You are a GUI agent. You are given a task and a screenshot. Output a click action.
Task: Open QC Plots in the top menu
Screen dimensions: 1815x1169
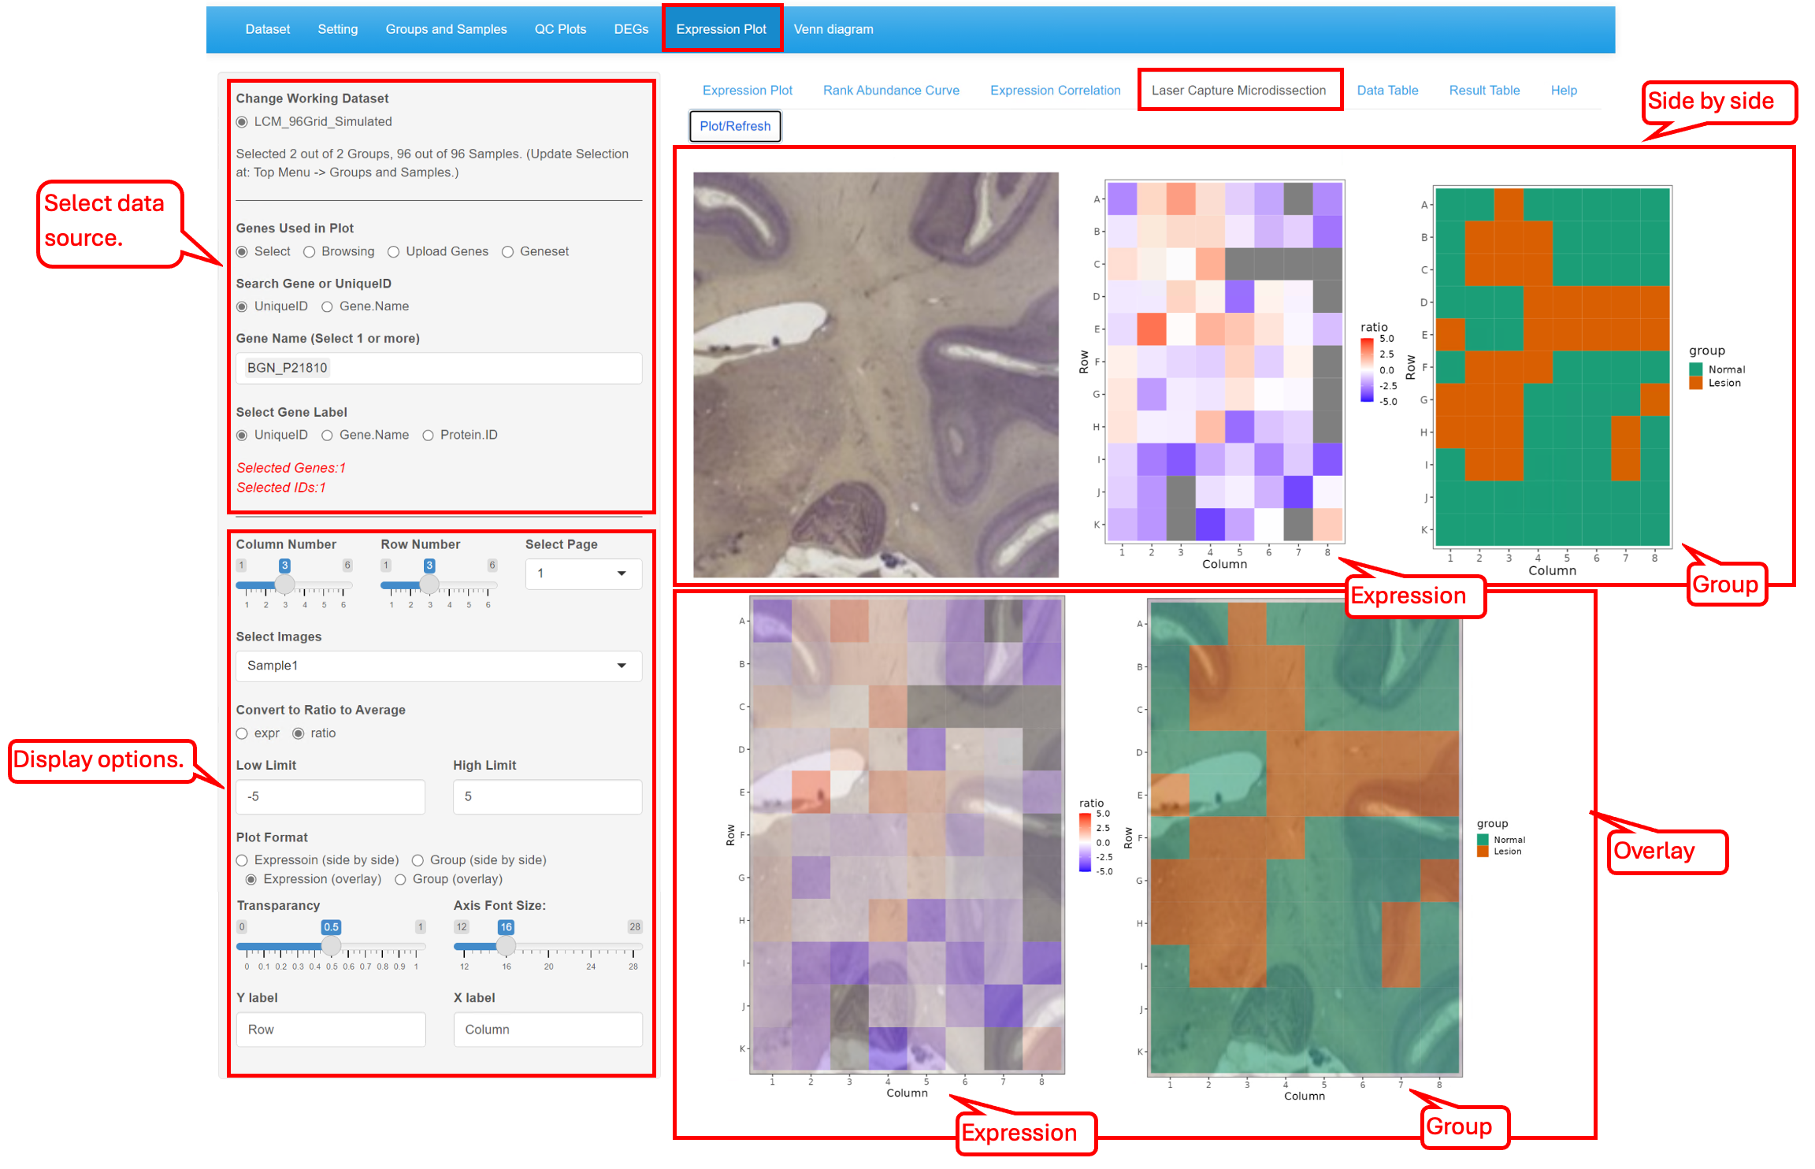pos(560,29)
